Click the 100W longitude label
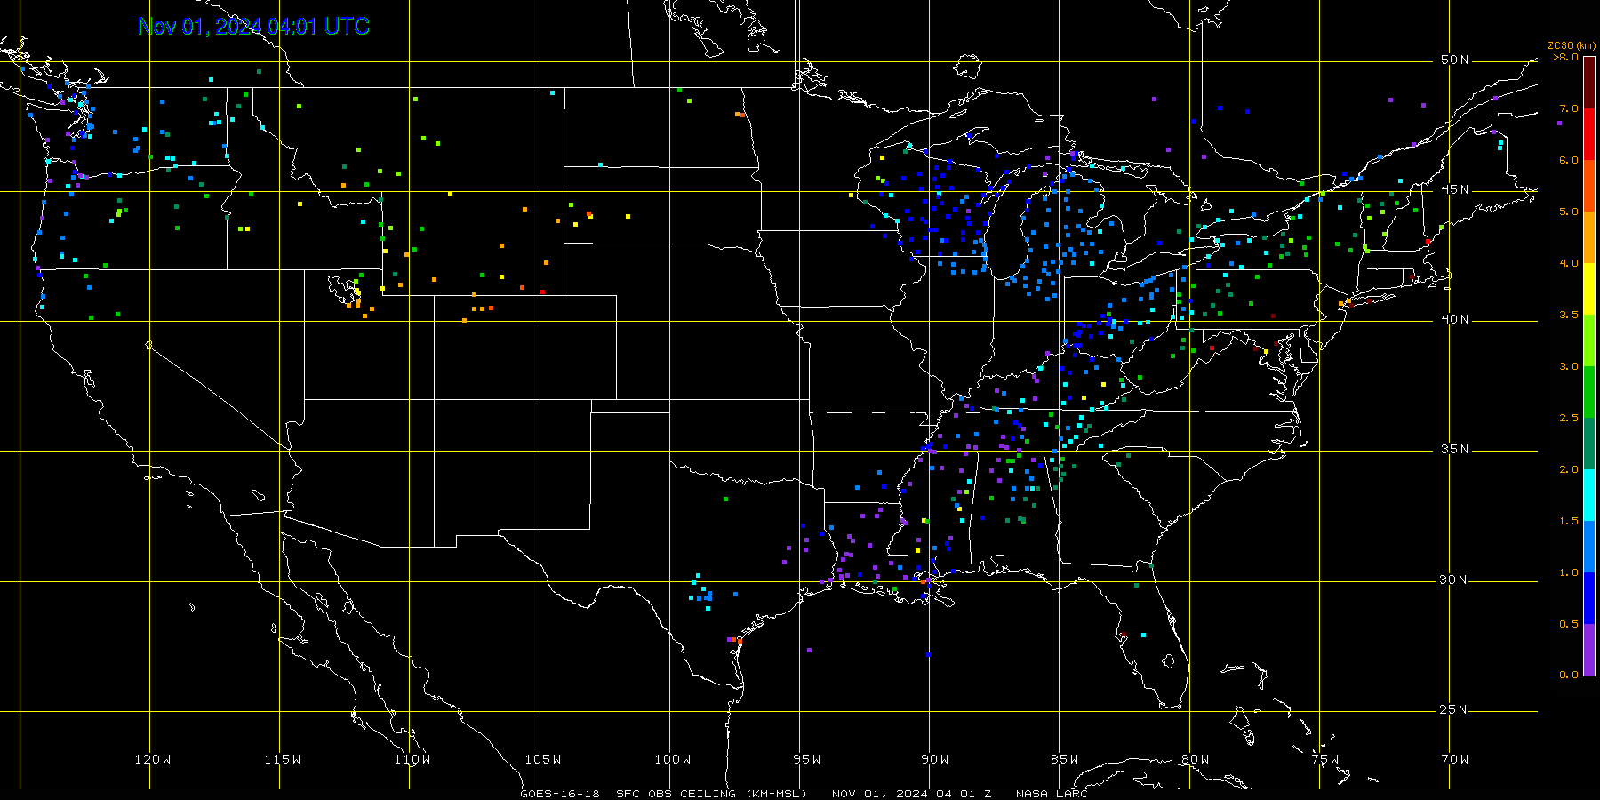The height and width of the screenshot is (800, 1600). [673, 759]
